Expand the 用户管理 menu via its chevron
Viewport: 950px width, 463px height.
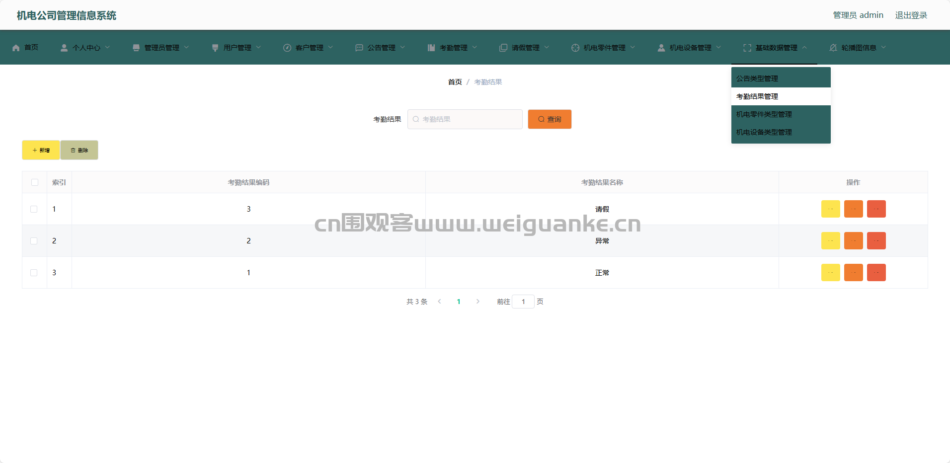[x=258, y=47]
